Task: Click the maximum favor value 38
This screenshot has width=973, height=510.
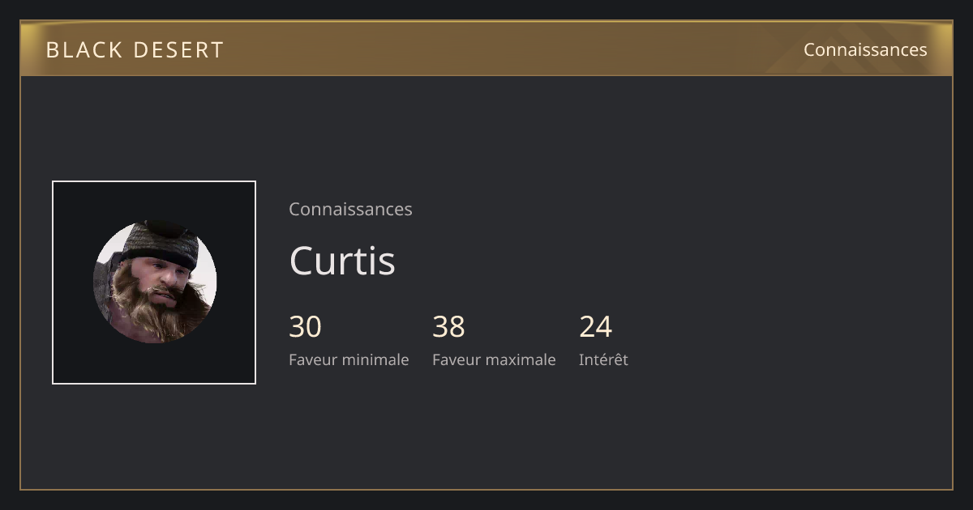Action: coord(448,327)
